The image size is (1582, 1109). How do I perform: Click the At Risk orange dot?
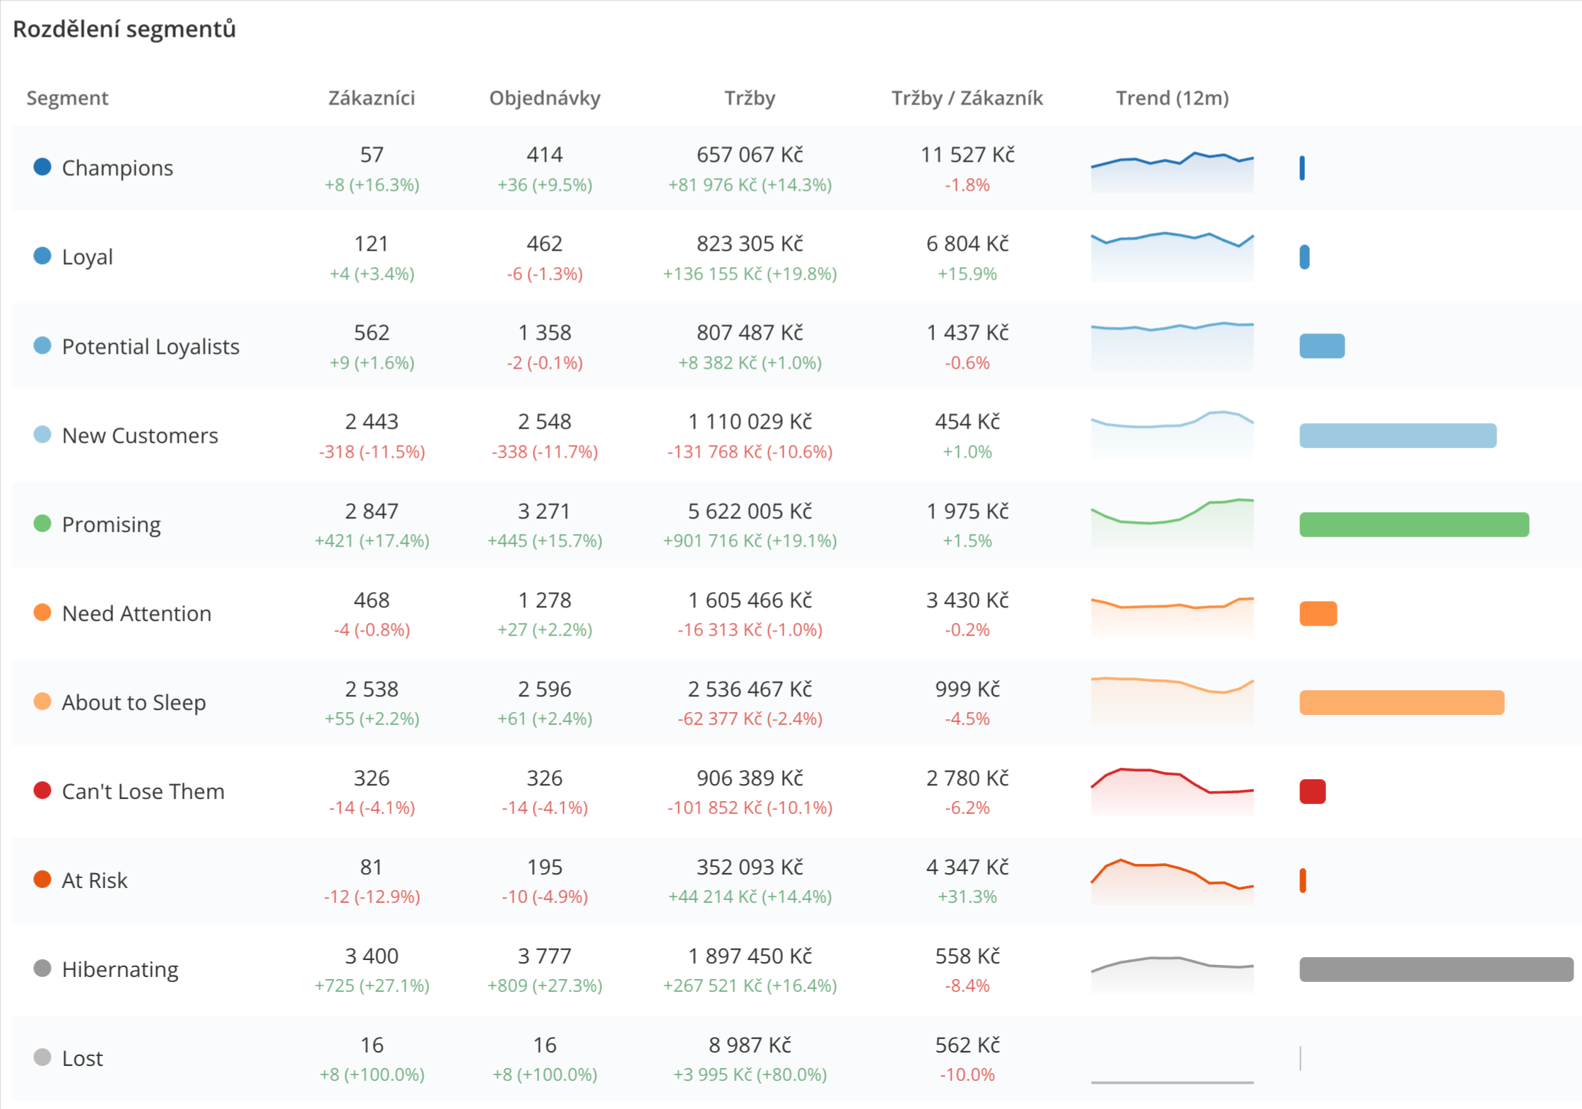coord(42,879)
